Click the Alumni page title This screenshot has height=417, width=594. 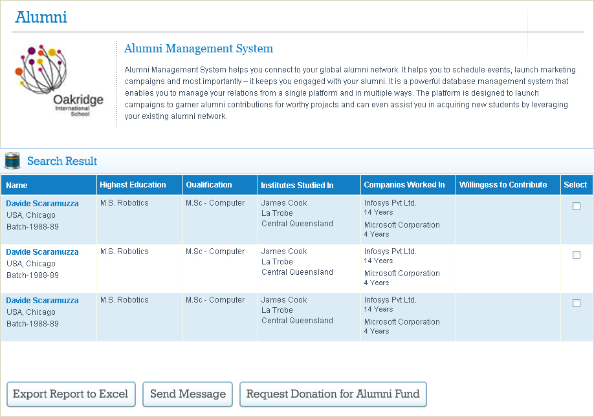click(x=41, y=17)
